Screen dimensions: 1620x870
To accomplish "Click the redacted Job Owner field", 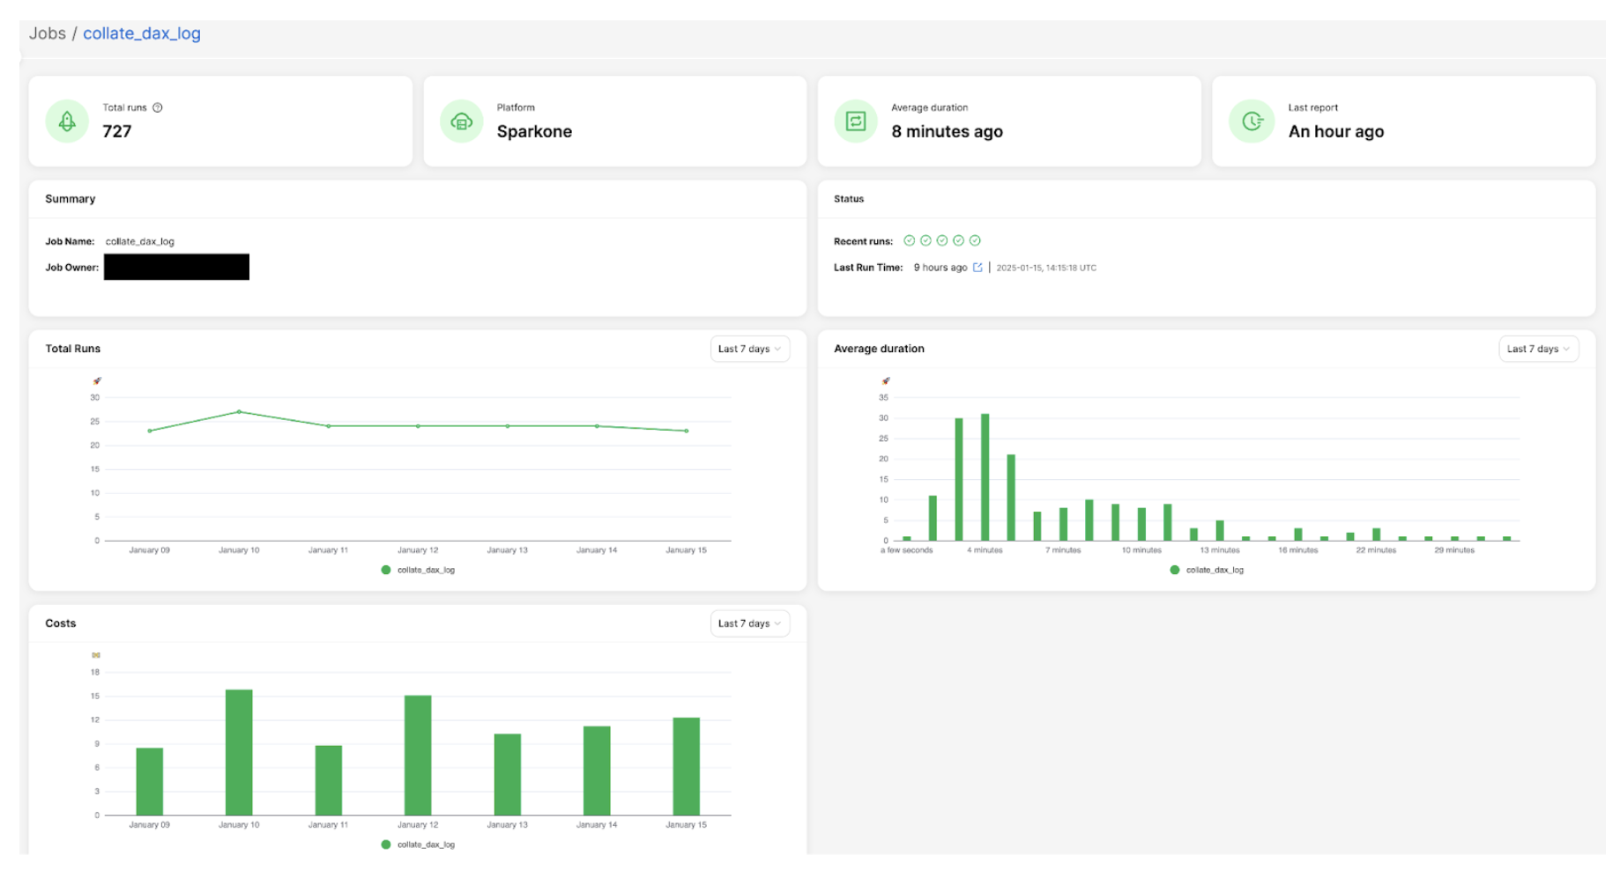I will (x=175, y=267).
